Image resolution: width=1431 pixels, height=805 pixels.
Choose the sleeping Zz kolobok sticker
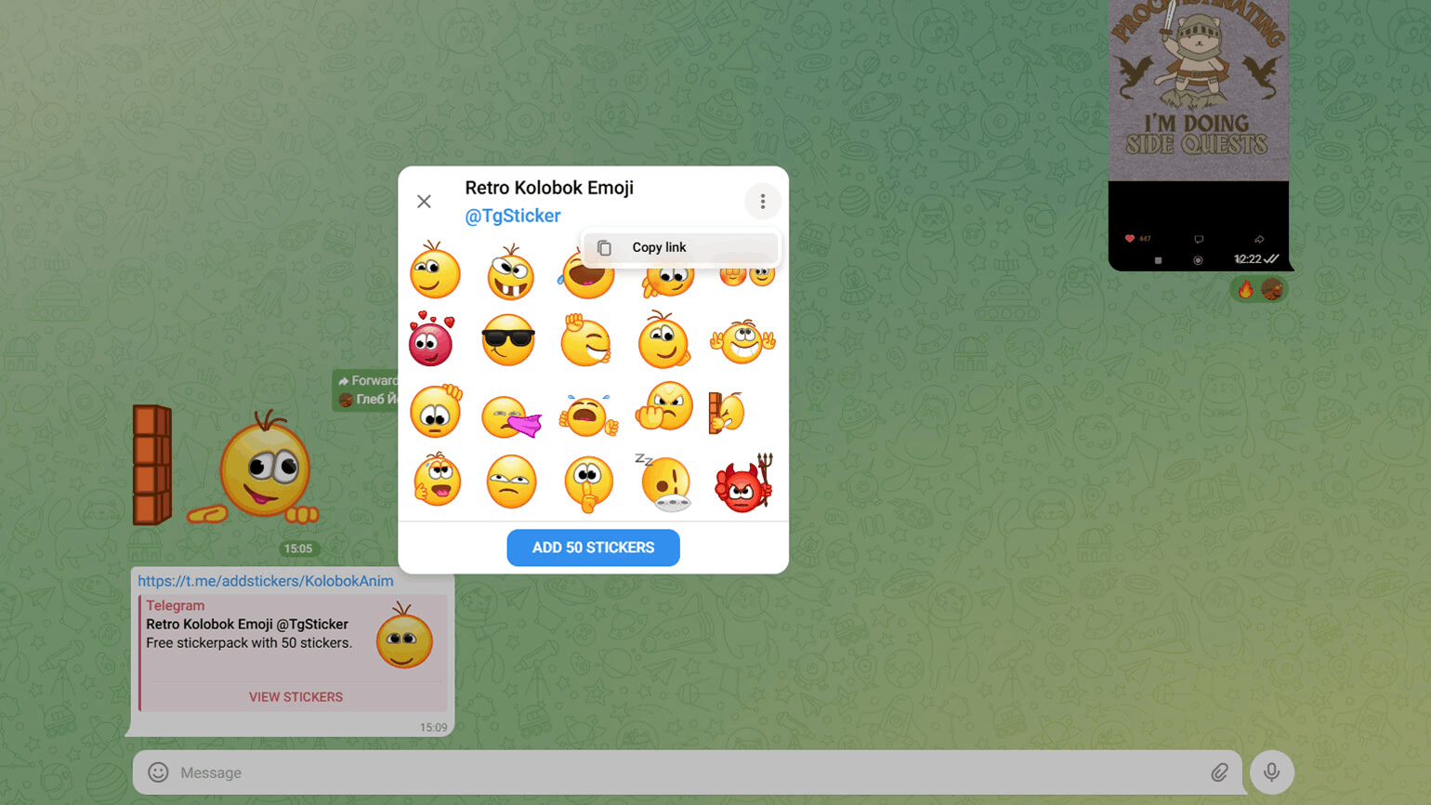(x=663, y=482)
